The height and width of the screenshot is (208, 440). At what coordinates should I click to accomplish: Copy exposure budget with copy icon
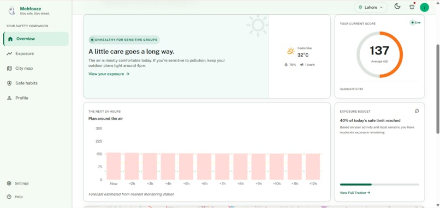(x=417, y=111)
